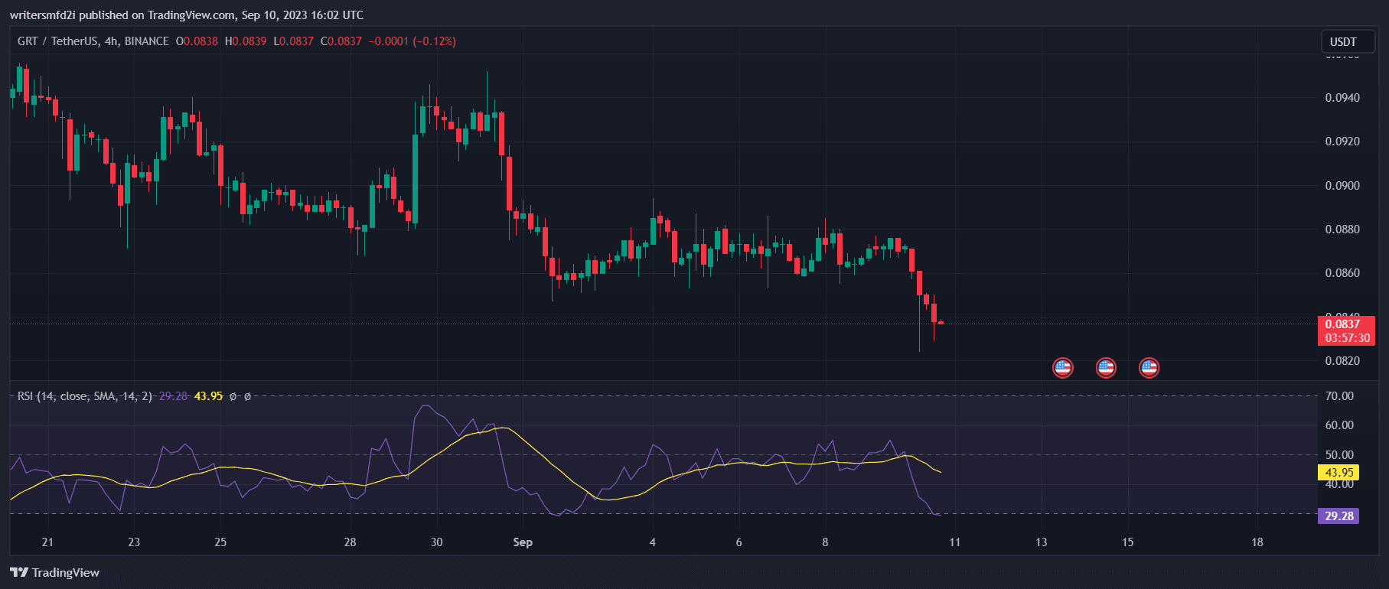Click the leftmost US flag event icon
Screen dimensions: 1389x589
click(1062, 368)
